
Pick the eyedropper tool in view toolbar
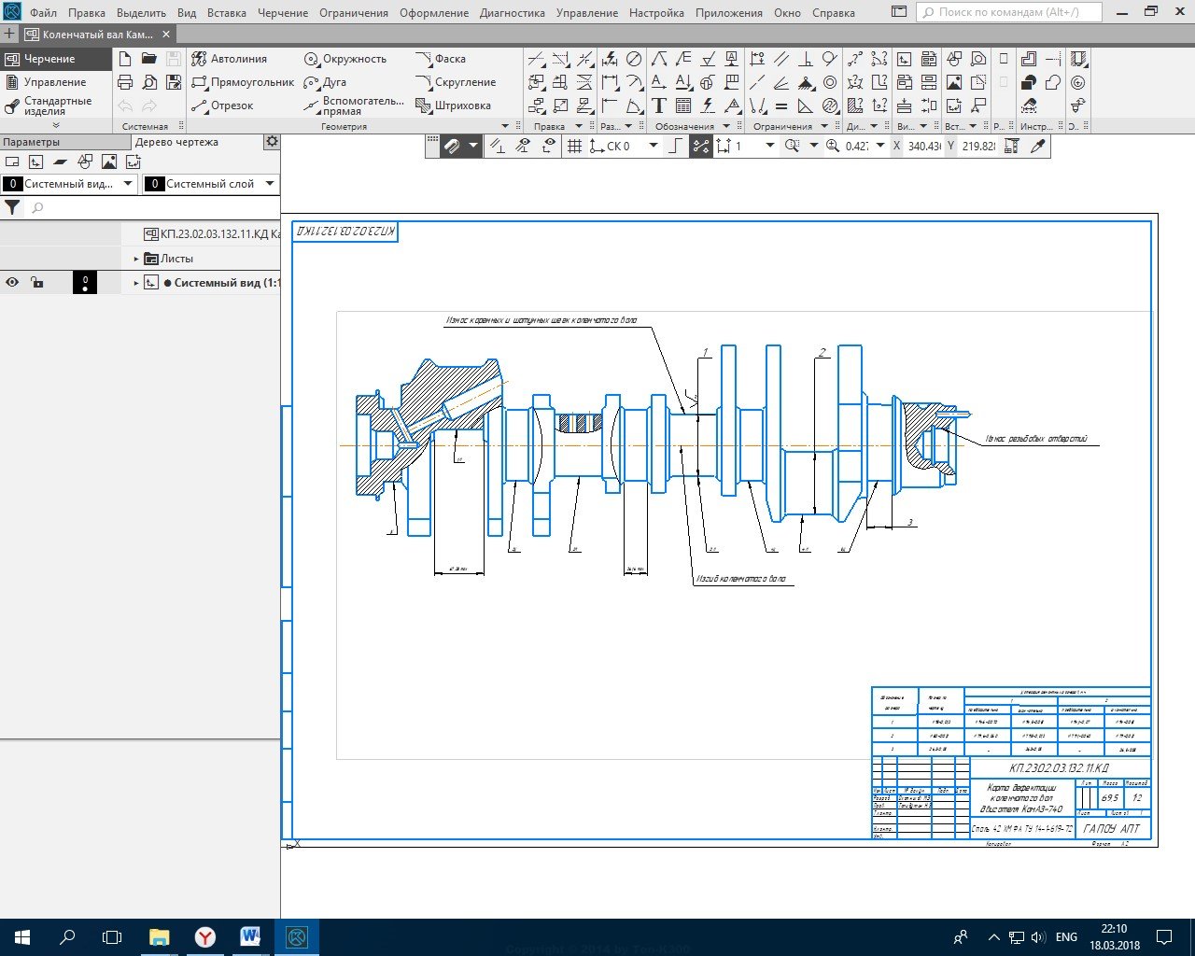[x=1037, y=147]
